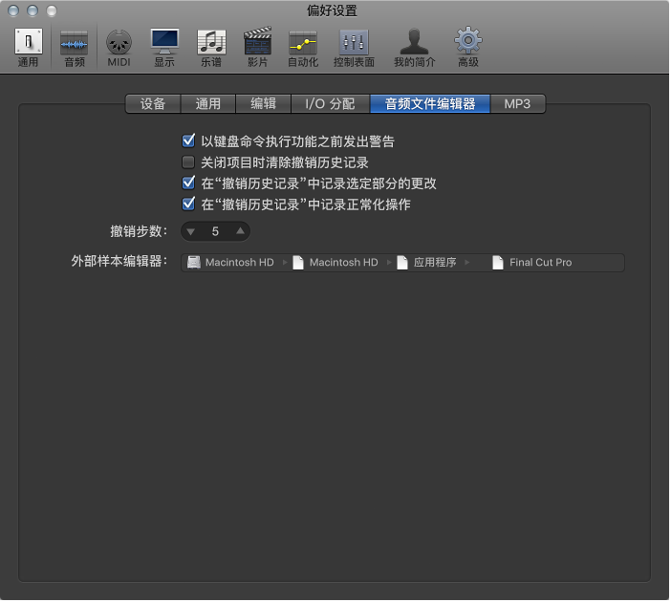This screenshot has width=671, height=602.
Task: Toggle 记录选定部分的更改 checkbox
Action: pos(188,183)
